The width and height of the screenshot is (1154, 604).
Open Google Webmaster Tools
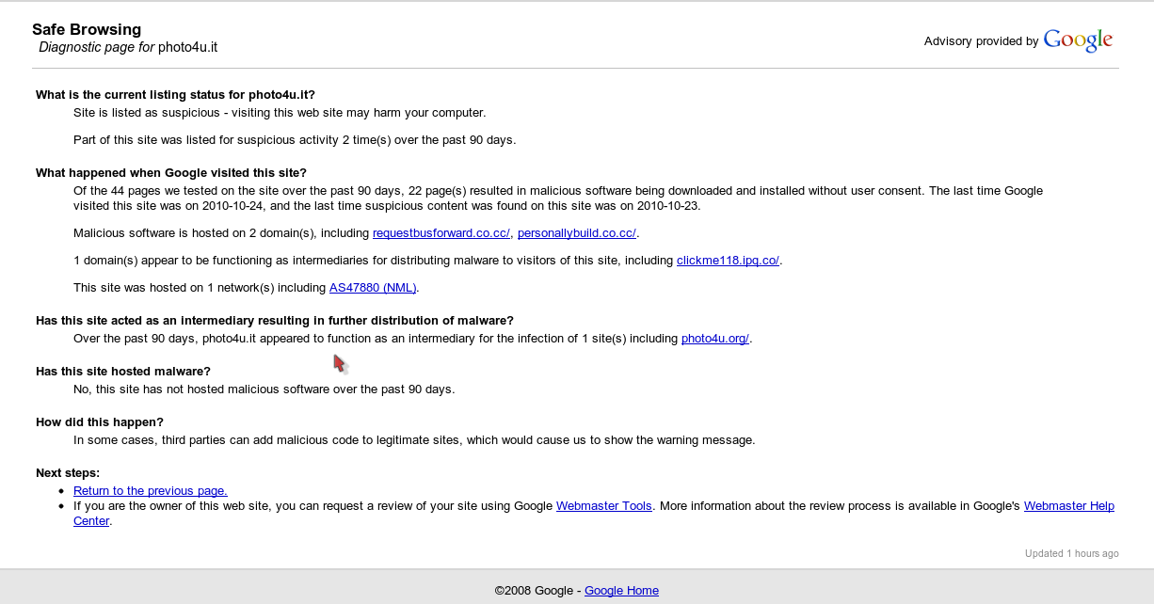pyautogui.click(x=603, y=505)
